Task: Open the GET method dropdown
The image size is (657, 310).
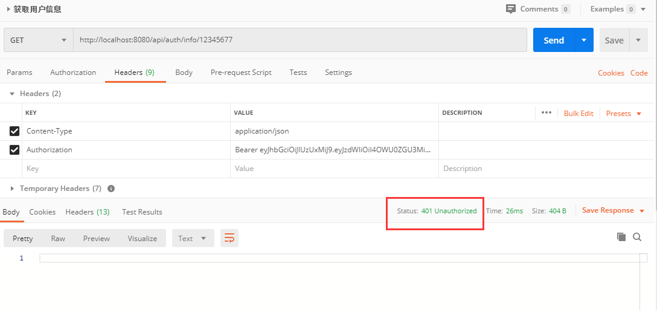Action: (x=39, y=40)
